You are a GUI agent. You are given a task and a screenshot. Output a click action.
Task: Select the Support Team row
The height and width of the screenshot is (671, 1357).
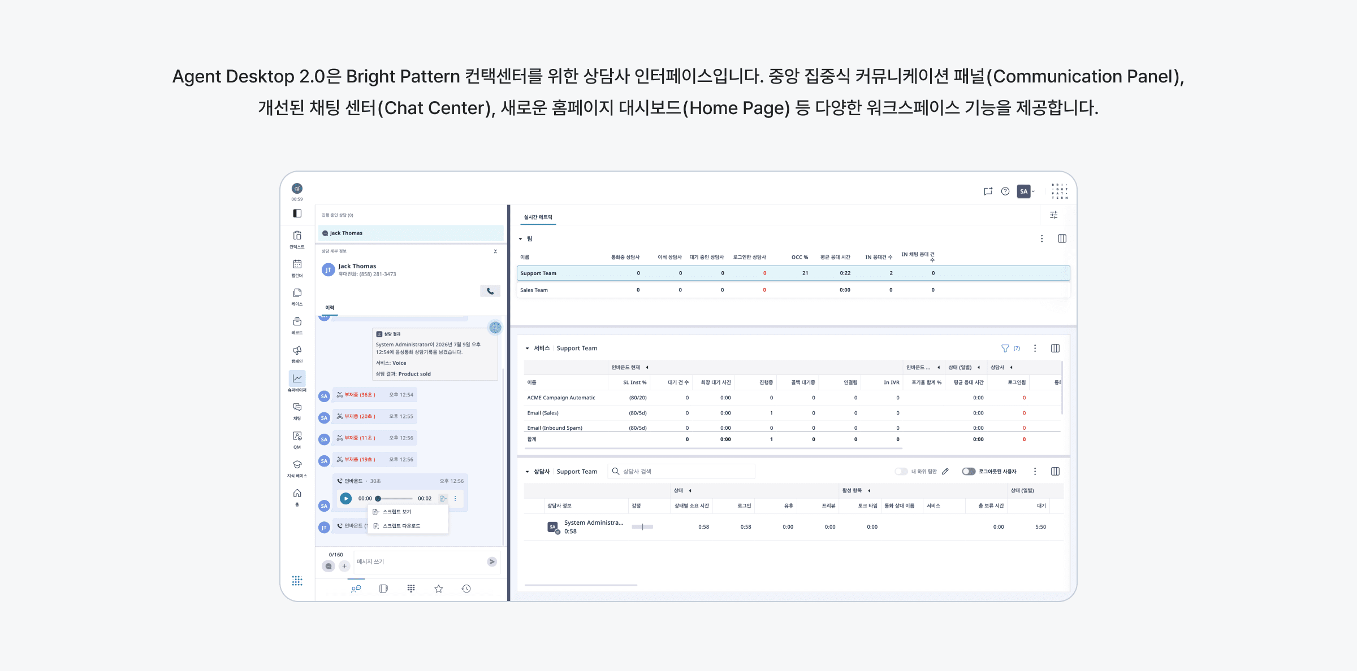[x=793, y=273]
